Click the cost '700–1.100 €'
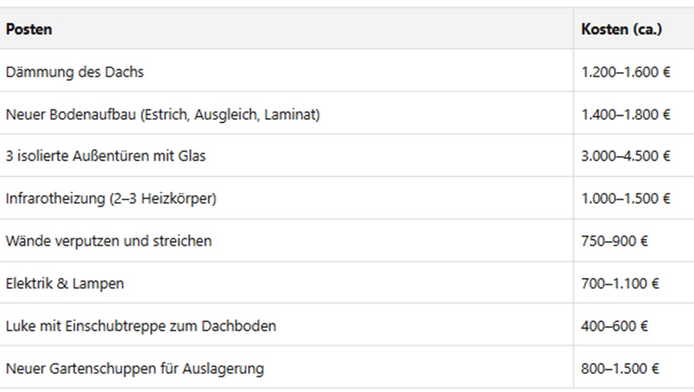This screenshot has height=392, width=694. [620, 283]
